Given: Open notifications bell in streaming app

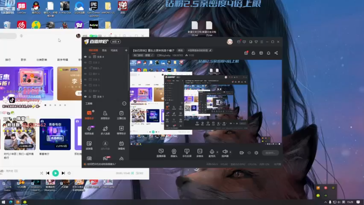Looking at the screenshot, I should tap(268, 53).
